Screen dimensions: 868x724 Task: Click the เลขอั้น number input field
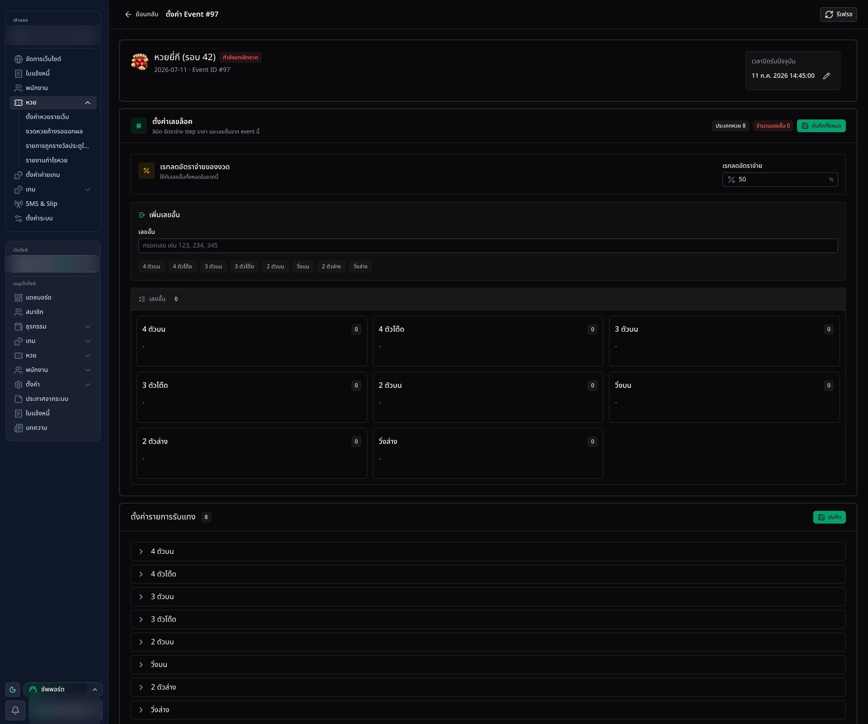pyautogui.click(x=488, y=246)
